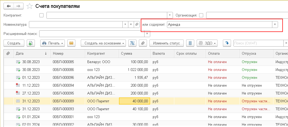
Task: Click into the Организация filter field
Action: point(247,15)
